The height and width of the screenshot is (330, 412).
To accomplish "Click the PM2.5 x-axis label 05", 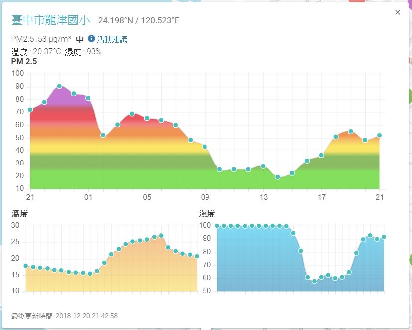I will pos(147,197).
